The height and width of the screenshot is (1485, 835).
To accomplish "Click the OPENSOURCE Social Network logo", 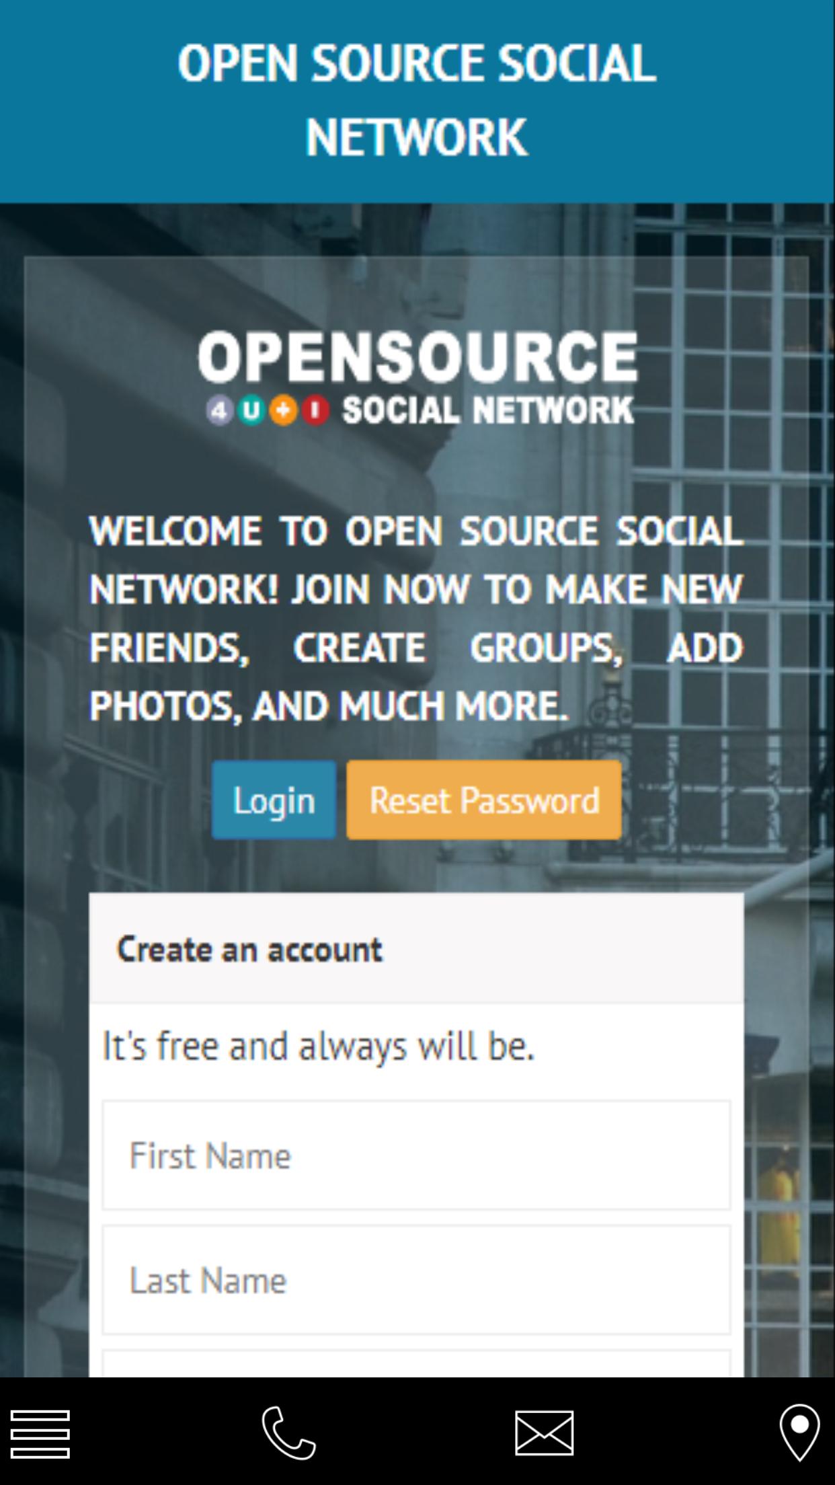I will click(x=417, y=378).
